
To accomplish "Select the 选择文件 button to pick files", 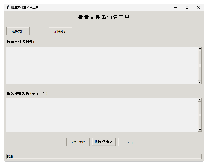I will 18,31.
